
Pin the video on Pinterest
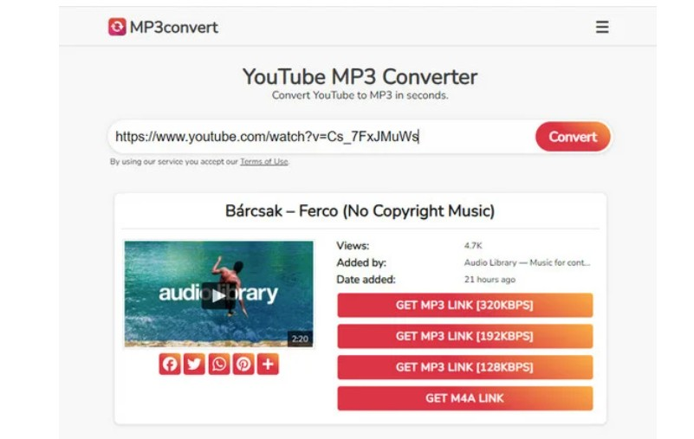click(x=243, y=364)
